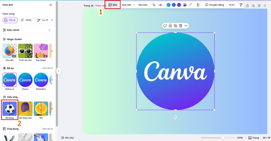
Task: Click Xem tất cả for Bộ lọc
Action: click(x=47, y=68)
